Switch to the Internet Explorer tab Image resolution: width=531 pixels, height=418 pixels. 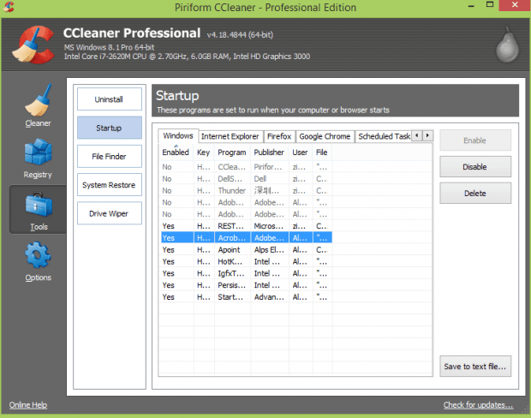click(x=230, y=136)
